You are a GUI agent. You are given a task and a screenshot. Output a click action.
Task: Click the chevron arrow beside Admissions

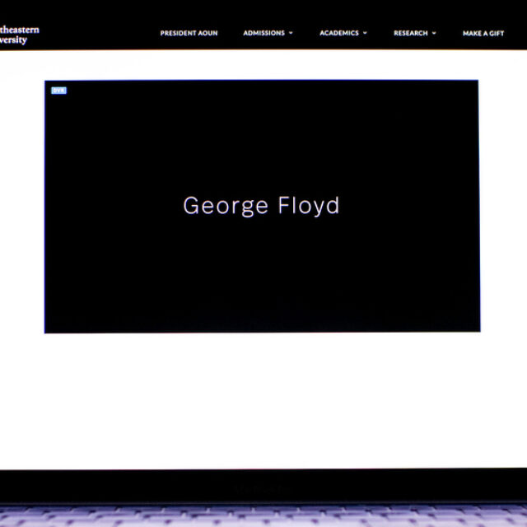pos(291,34)
